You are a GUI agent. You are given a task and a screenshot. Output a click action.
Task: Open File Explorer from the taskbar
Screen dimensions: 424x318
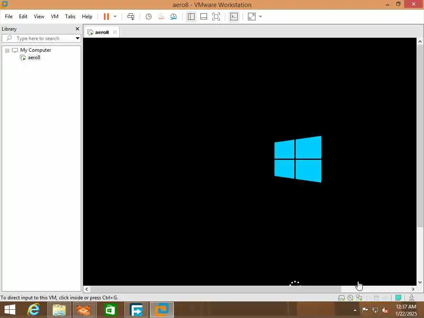[59, 310]
